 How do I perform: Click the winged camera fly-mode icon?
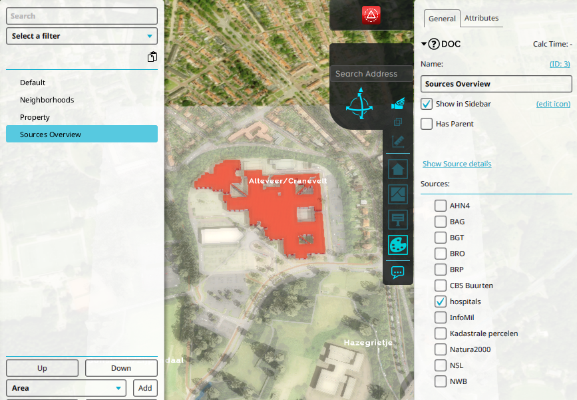398,104
